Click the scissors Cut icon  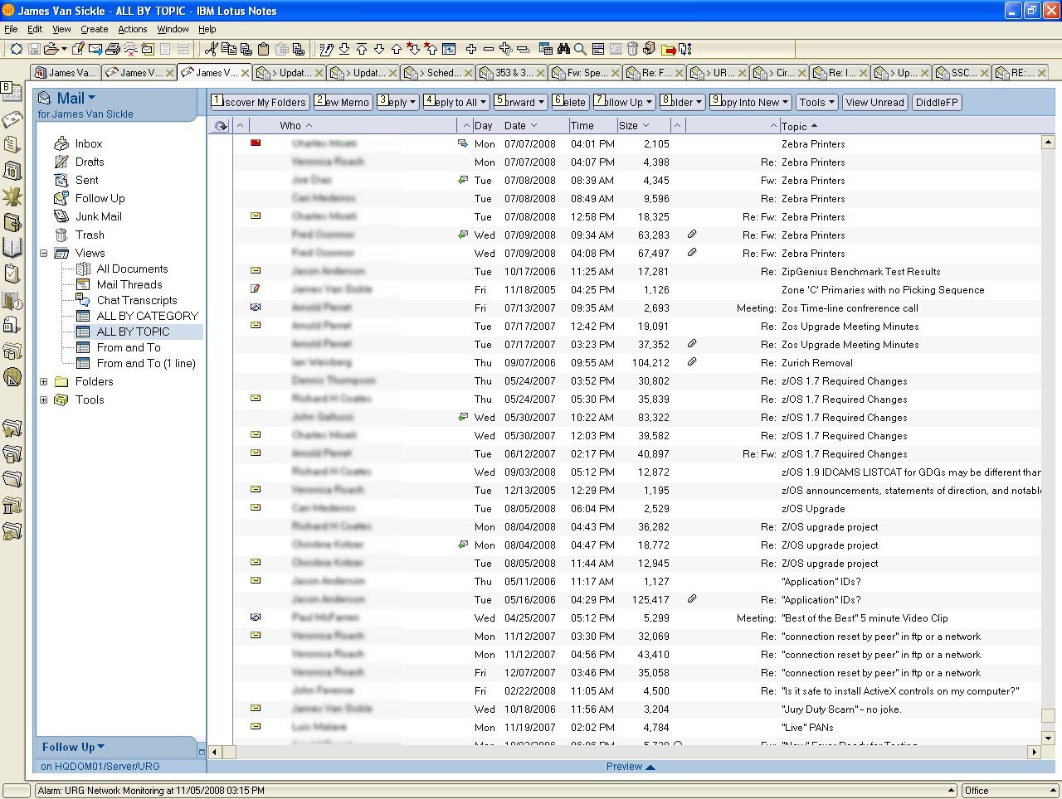pyautogui.click(x=211, y=49)
